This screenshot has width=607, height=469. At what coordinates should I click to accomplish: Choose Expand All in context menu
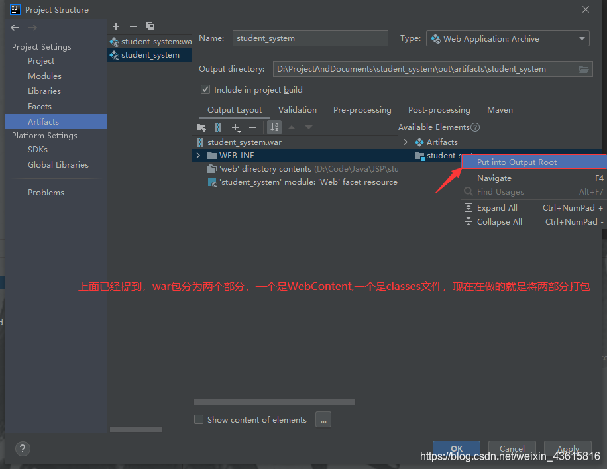534,208
